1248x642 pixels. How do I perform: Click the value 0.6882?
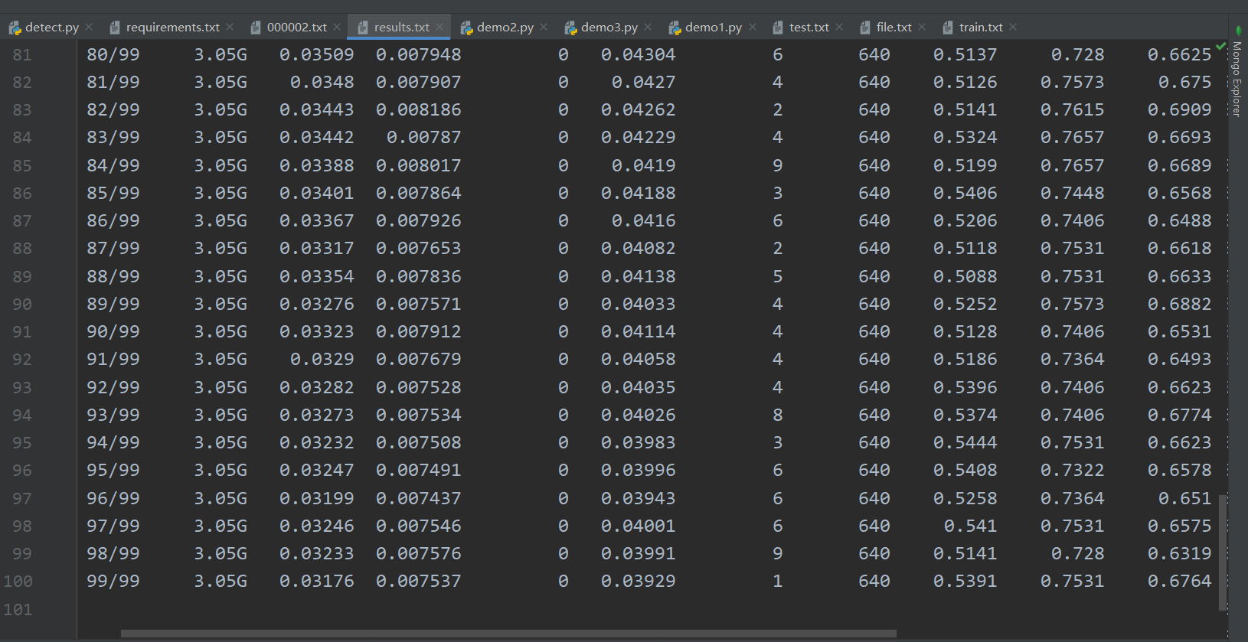point(1180,305)
